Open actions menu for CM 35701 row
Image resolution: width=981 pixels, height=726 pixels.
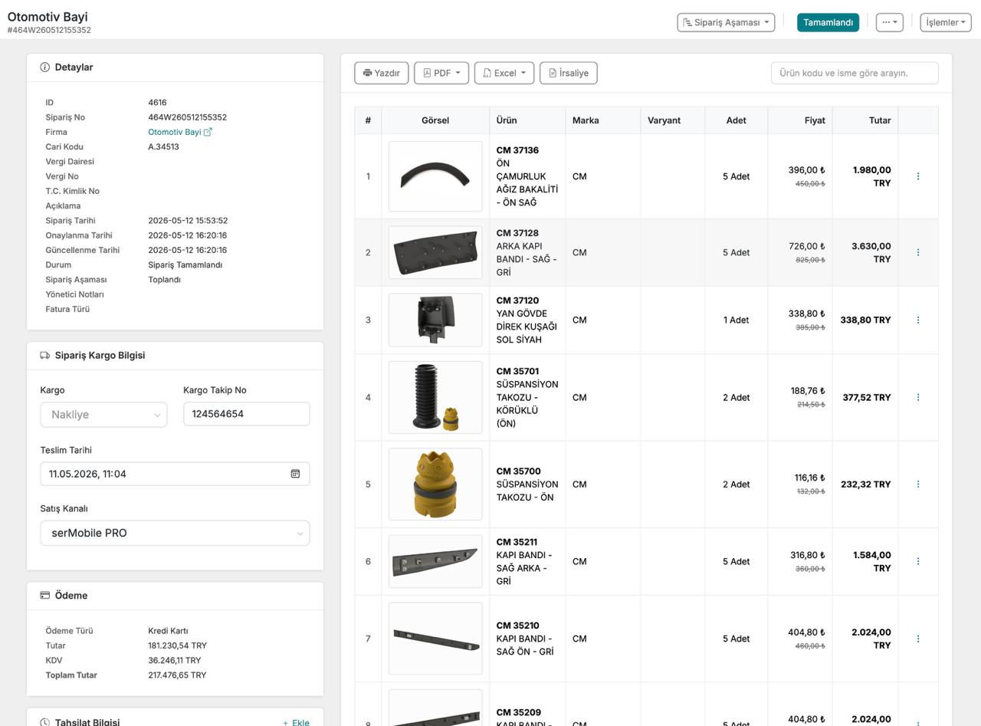[917, 397]
